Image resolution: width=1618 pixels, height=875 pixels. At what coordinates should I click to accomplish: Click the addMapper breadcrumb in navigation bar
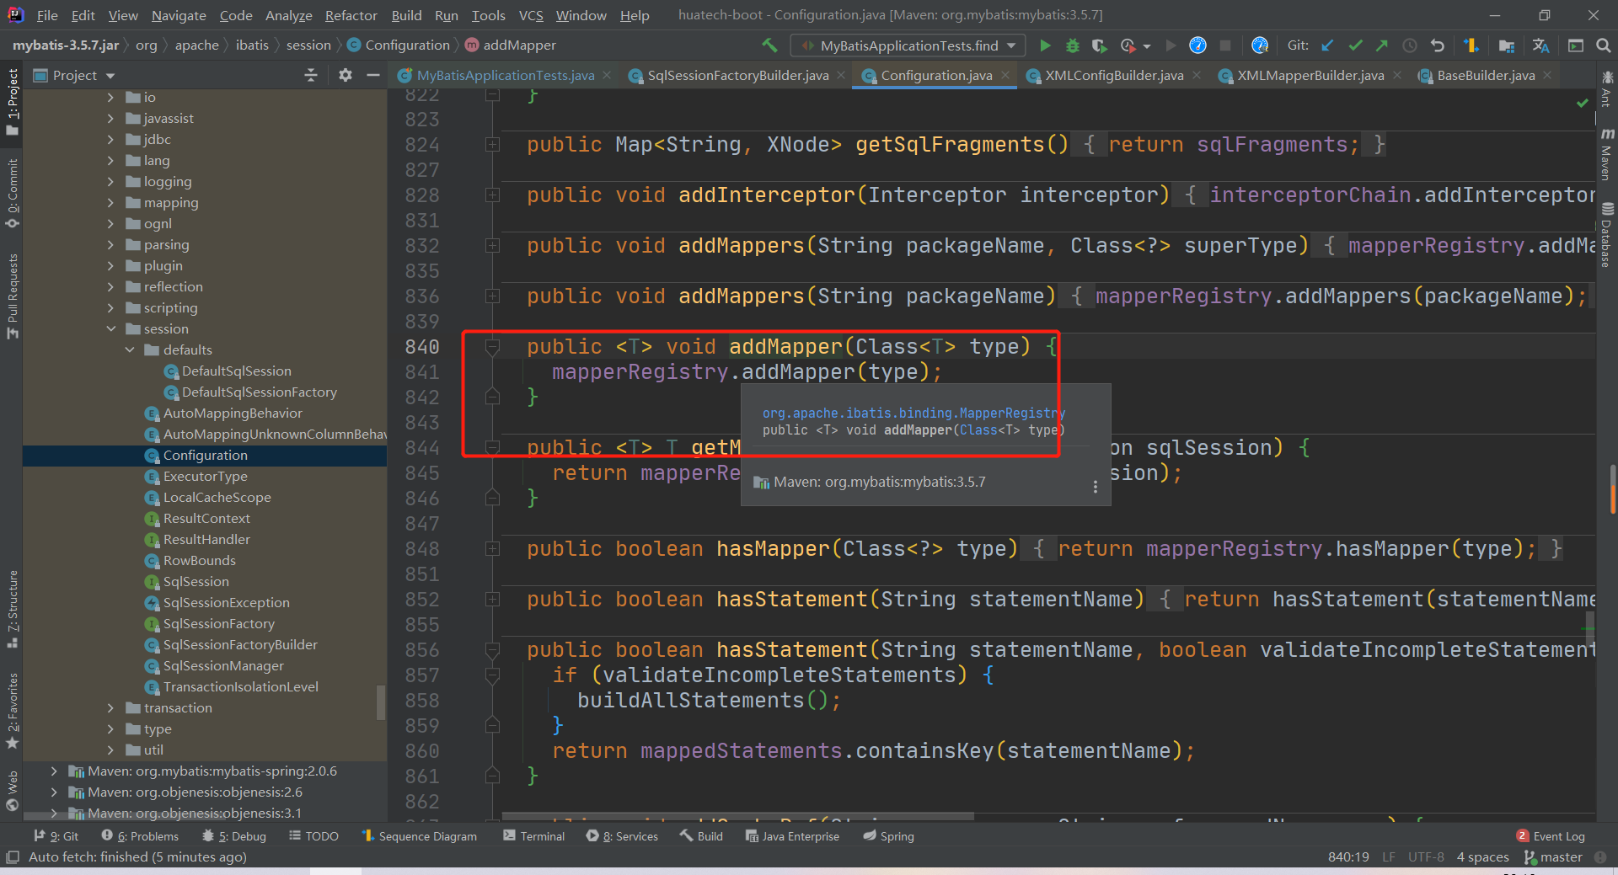510,45
